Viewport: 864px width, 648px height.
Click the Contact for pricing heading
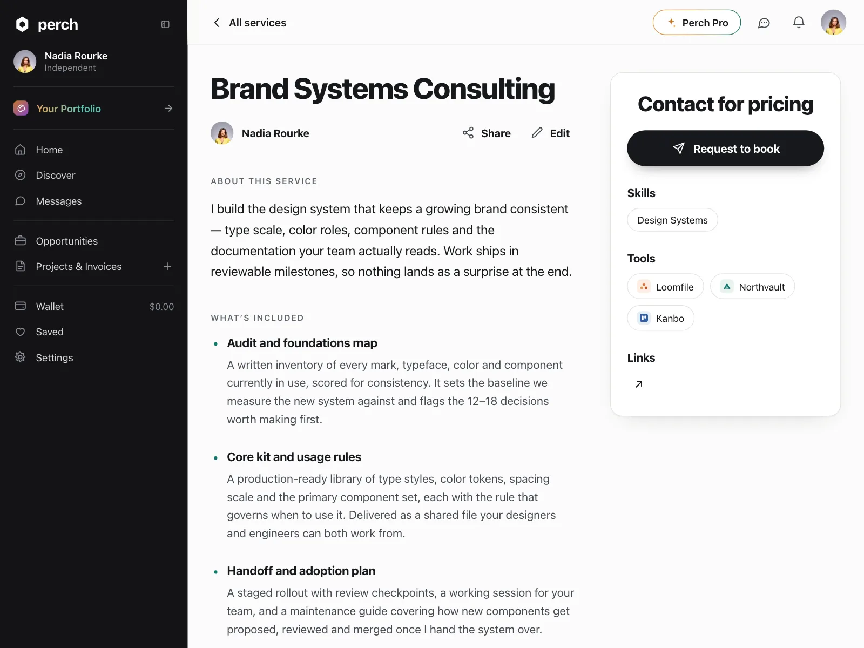coord(725,104)
